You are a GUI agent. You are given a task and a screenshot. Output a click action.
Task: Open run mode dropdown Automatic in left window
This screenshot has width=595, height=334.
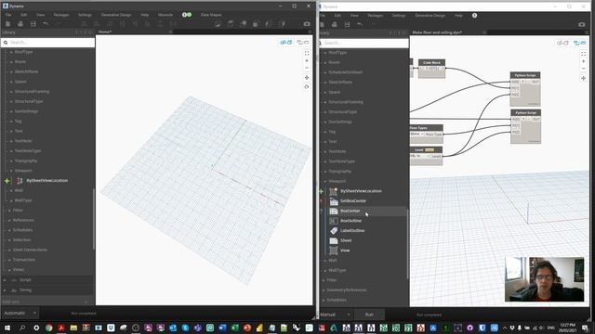20,314
